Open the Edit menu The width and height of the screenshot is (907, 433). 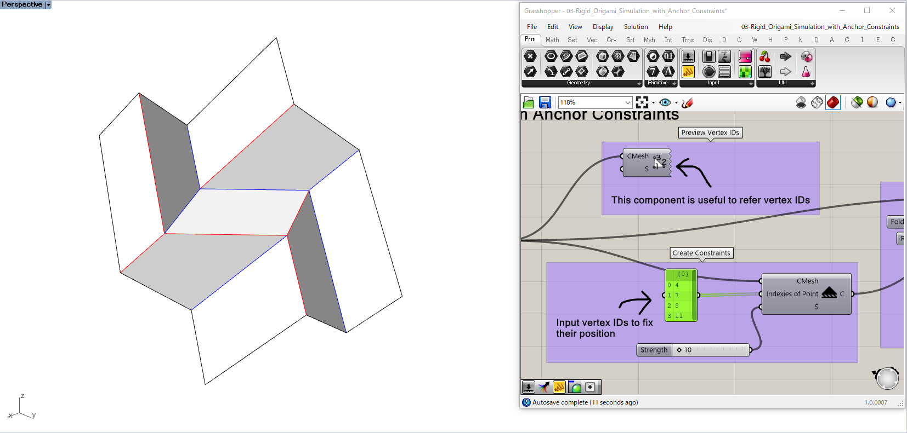(x=553, y=27)
